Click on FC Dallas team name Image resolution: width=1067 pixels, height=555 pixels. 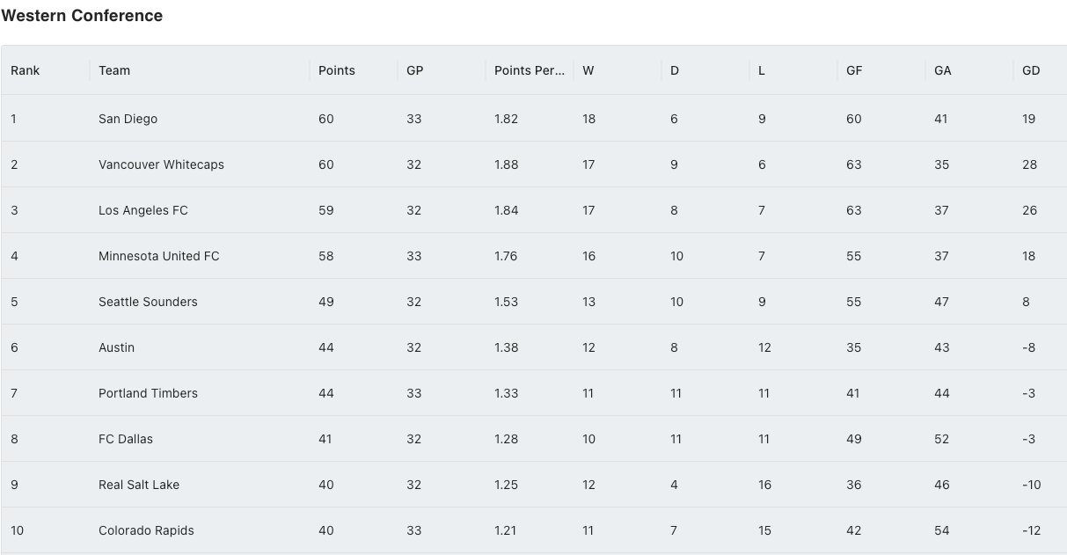126,439
